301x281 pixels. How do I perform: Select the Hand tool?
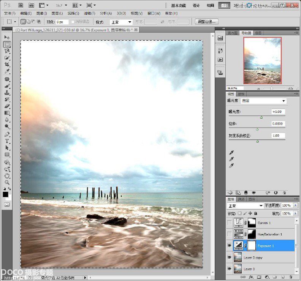click(7, 175)
